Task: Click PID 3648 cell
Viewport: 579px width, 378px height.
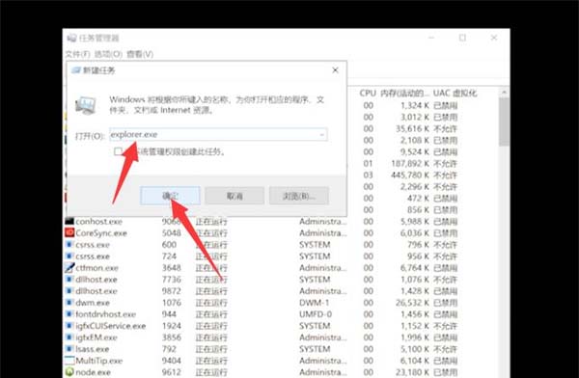Action: tap(172, 268)
